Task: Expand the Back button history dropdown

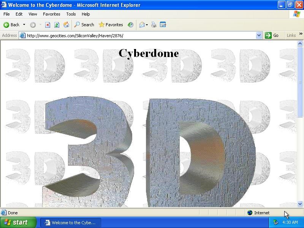Action: (24, 25)
